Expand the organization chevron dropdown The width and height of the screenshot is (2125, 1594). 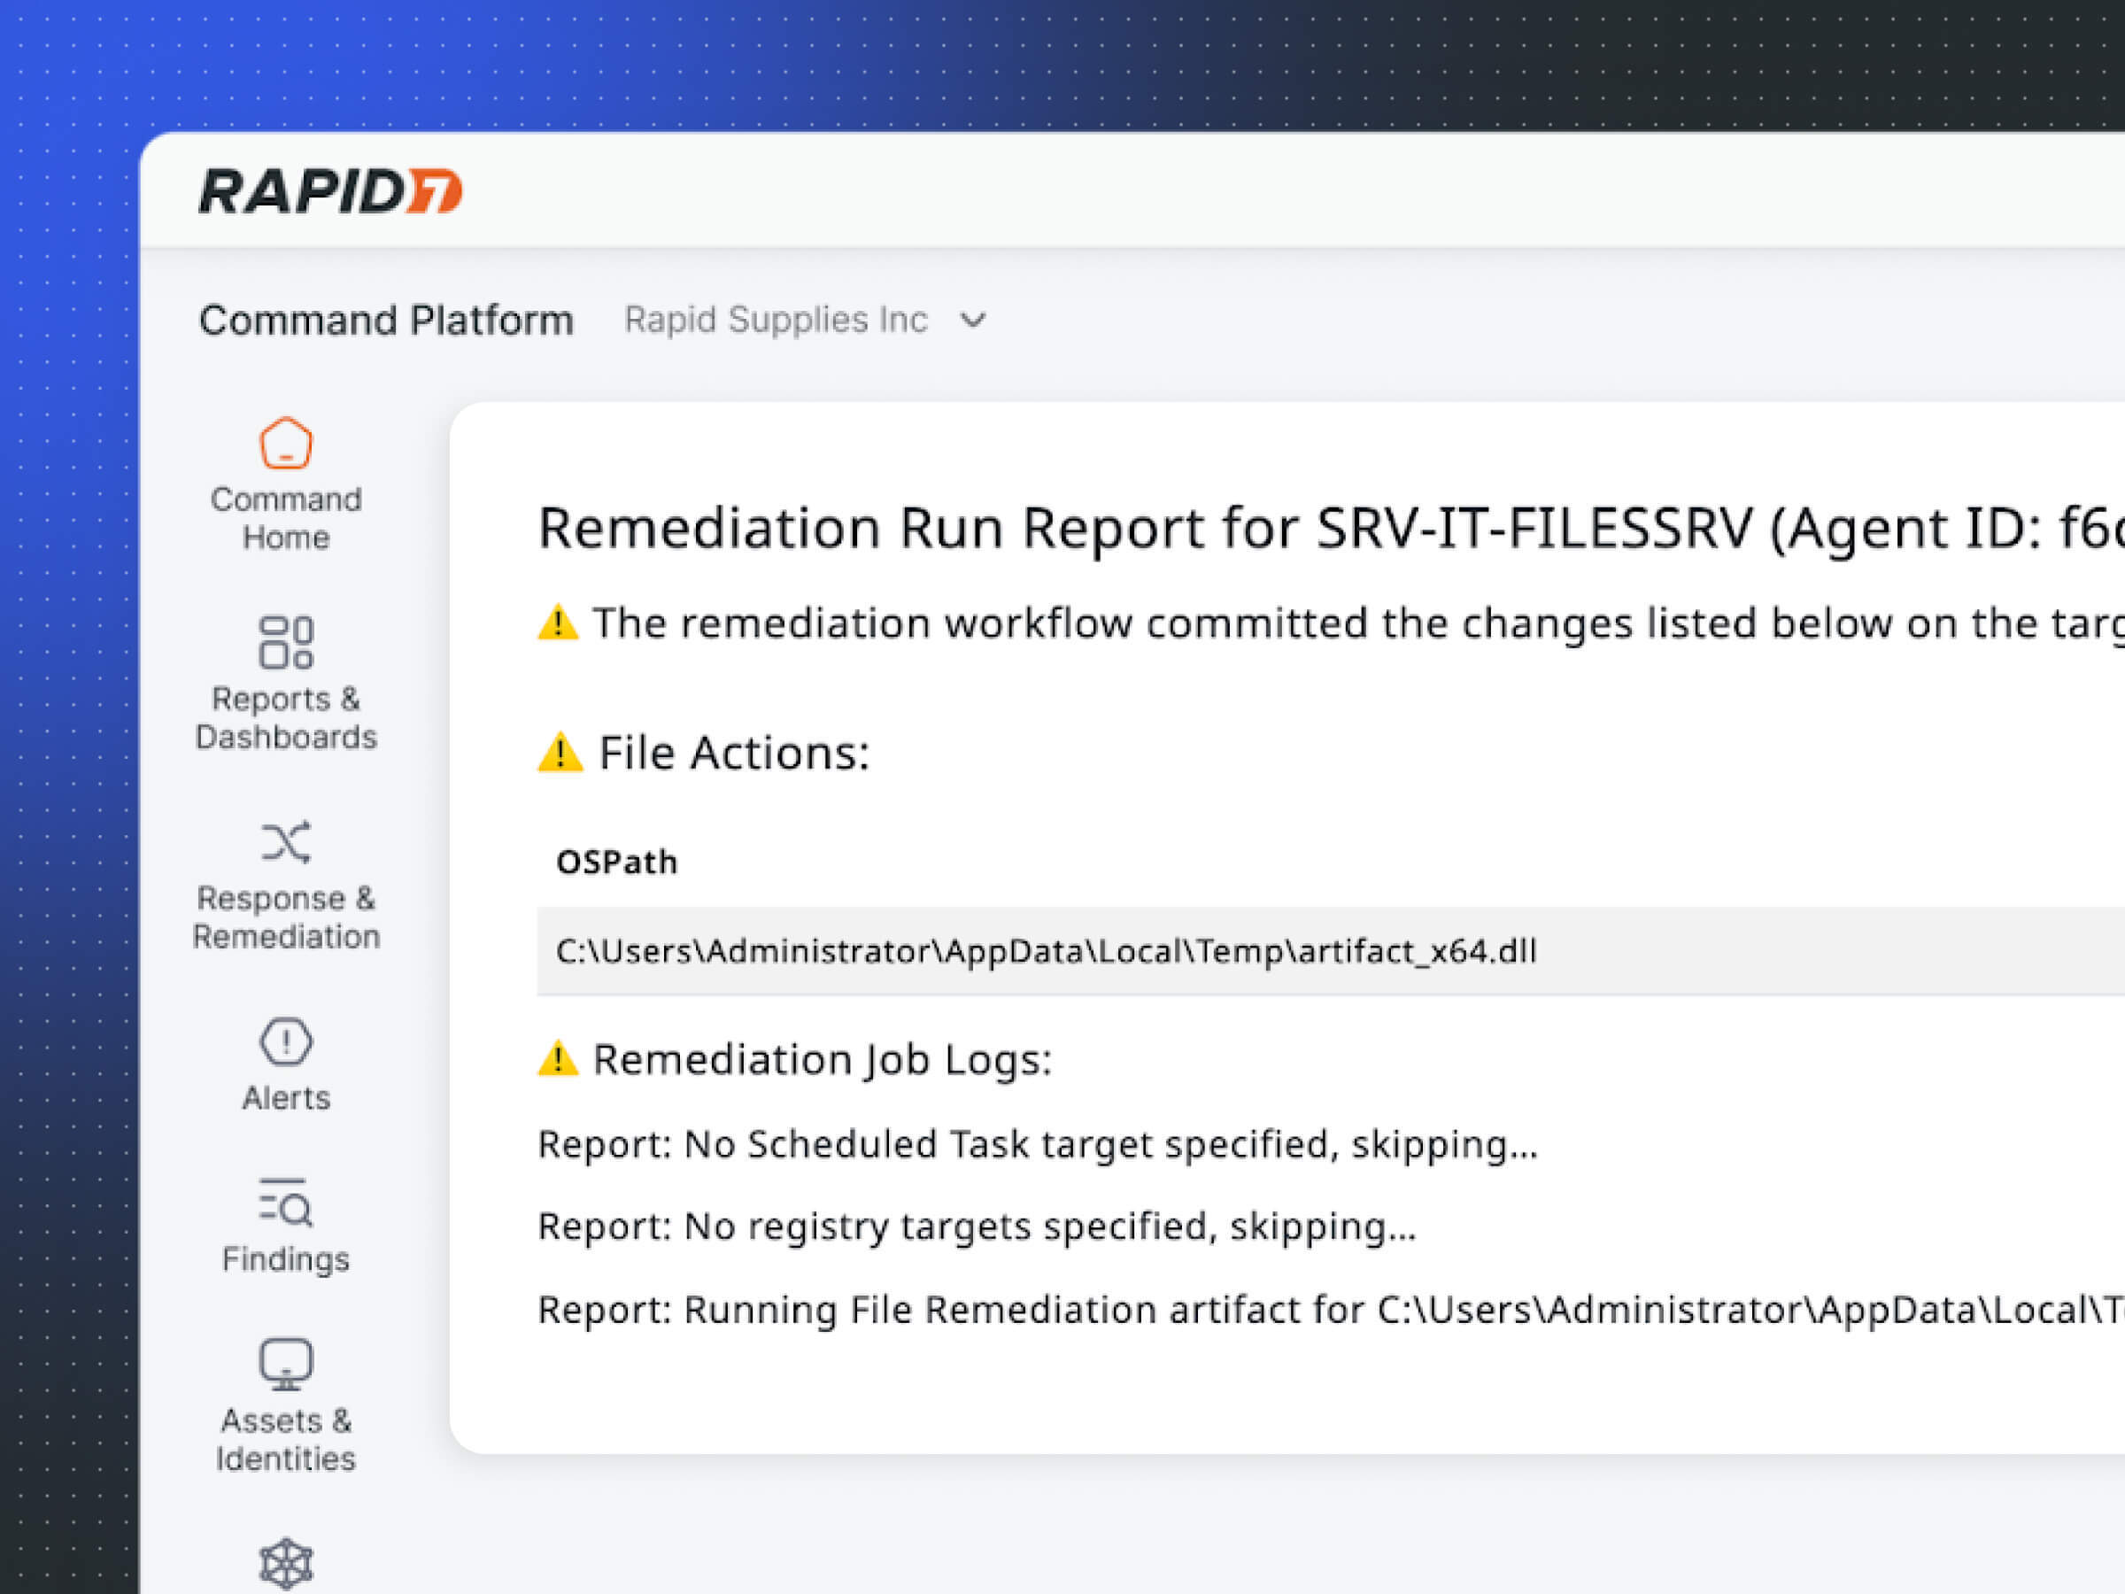(x=973, y=320)
